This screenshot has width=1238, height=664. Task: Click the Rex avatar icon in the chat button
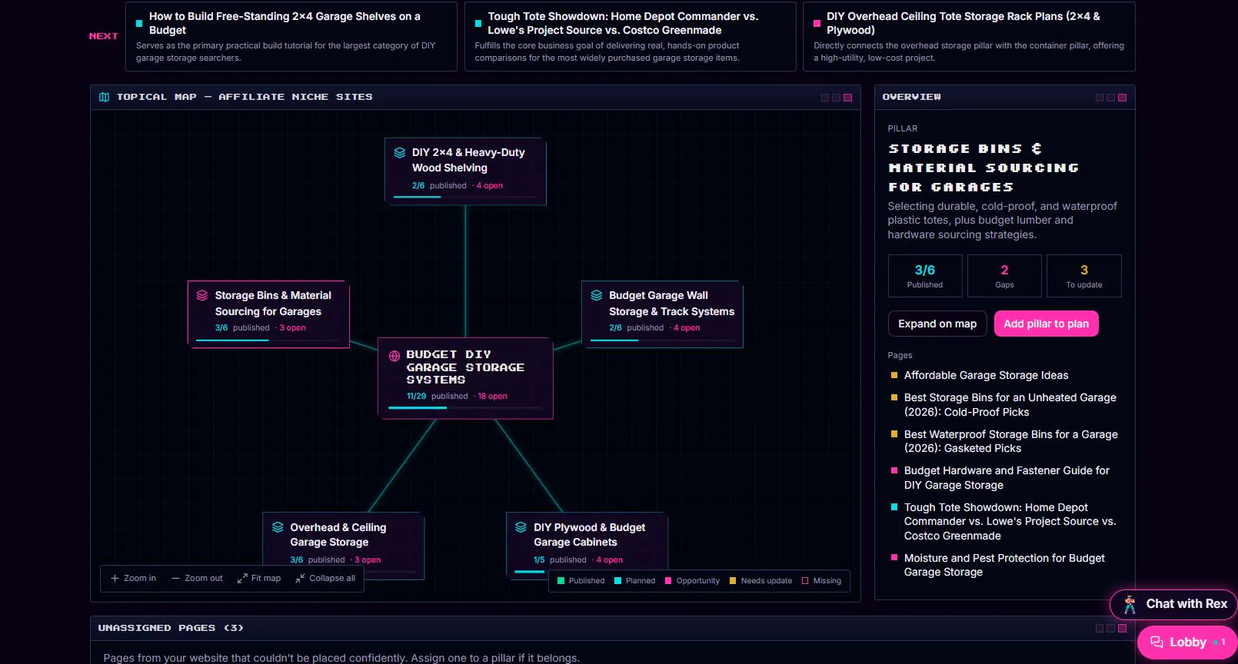click(x=1130, y=605)
